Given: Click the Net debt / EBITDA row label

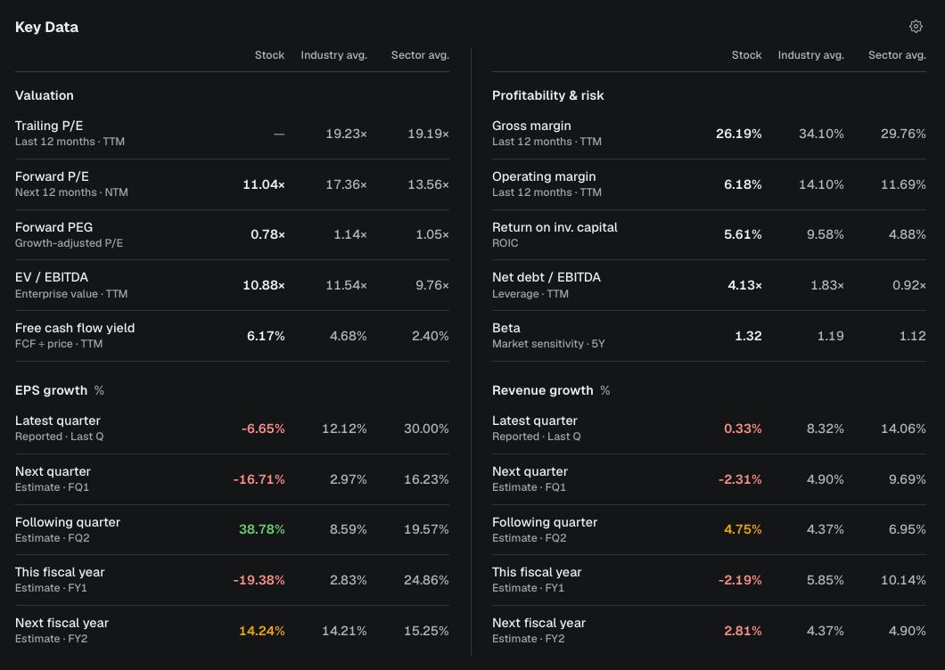Looking at the screenshot, I should pos(546,277).
